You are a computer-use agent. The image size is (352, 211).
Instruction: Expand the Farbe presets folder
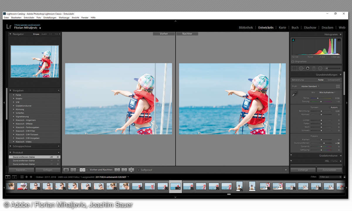point(13,95)
